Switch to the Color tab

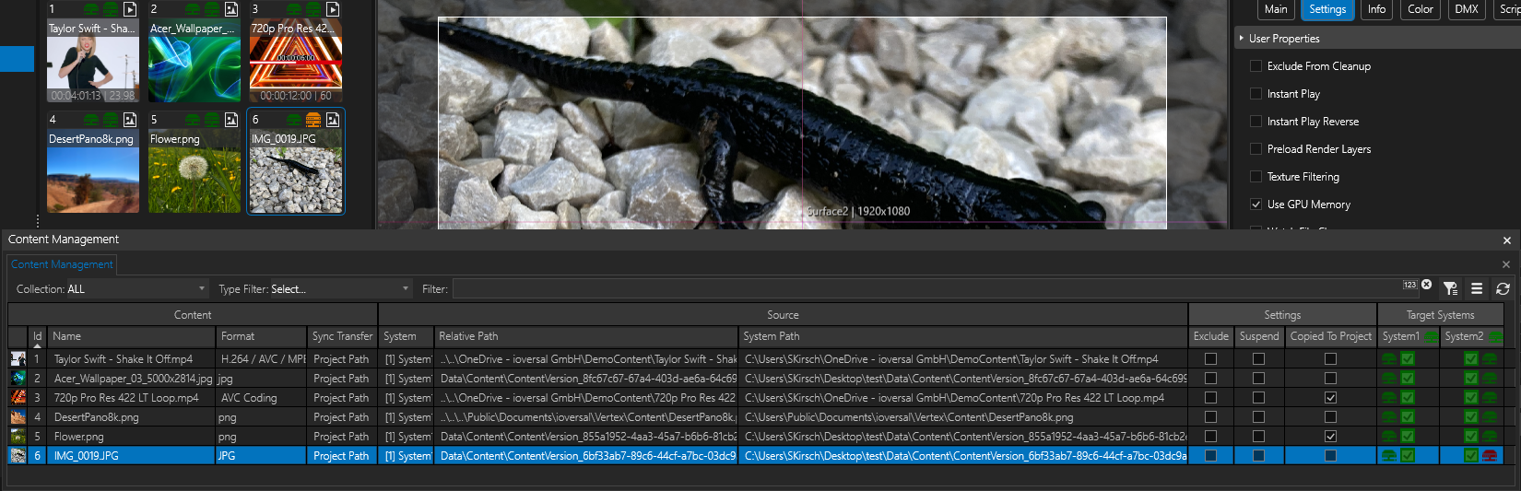(1420, 9)
